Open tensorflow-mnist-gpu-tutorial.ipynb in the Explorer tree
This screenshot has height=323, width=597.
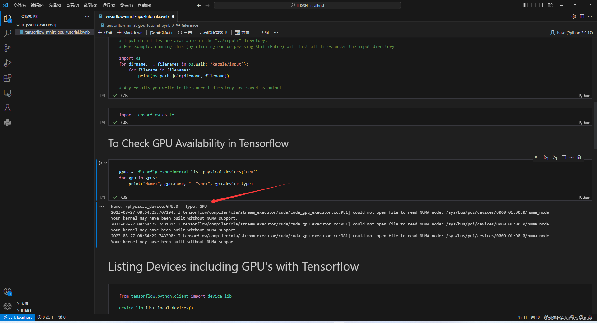point(55,32)
